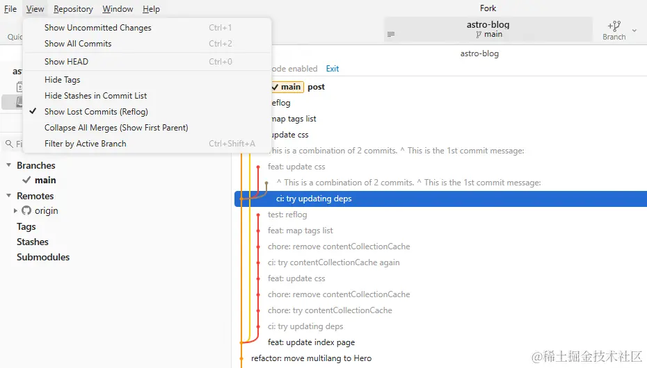The width and height of the screenshot is (647, 368).
Task: Choose Filter by Active Branch
Action: pos(147,144)
